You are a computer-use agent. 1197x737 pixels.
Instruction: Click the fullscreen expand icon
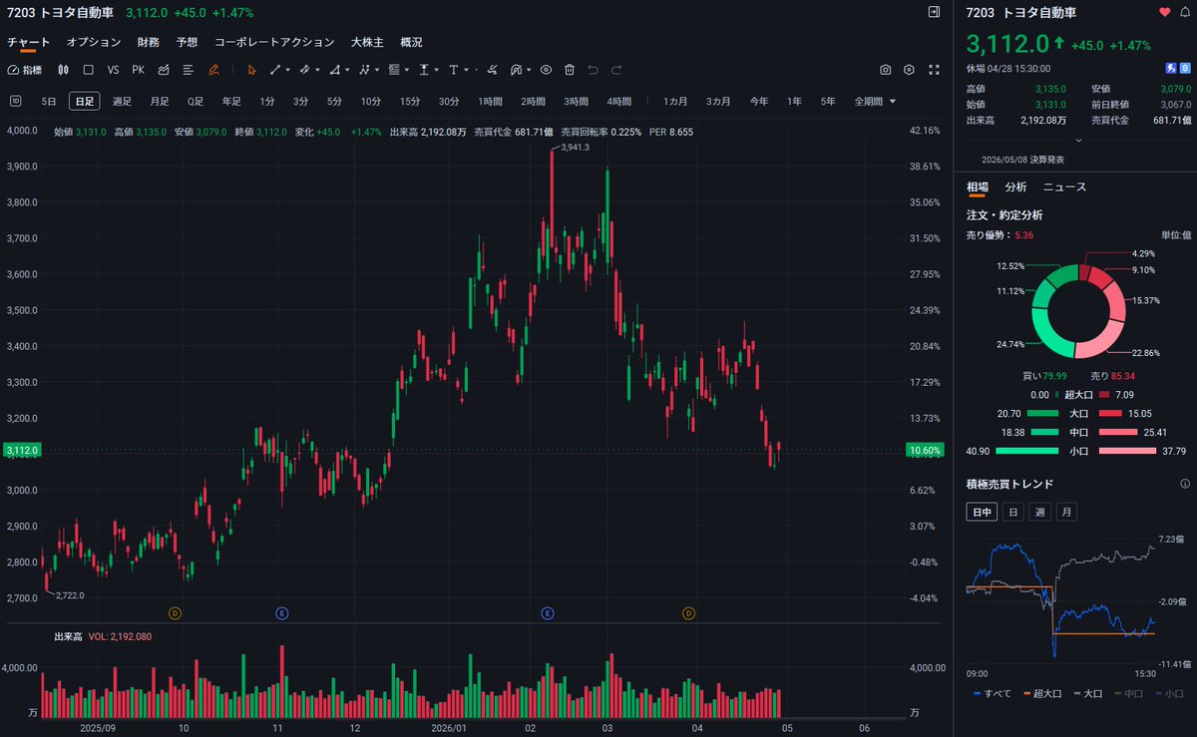point(934,70)
